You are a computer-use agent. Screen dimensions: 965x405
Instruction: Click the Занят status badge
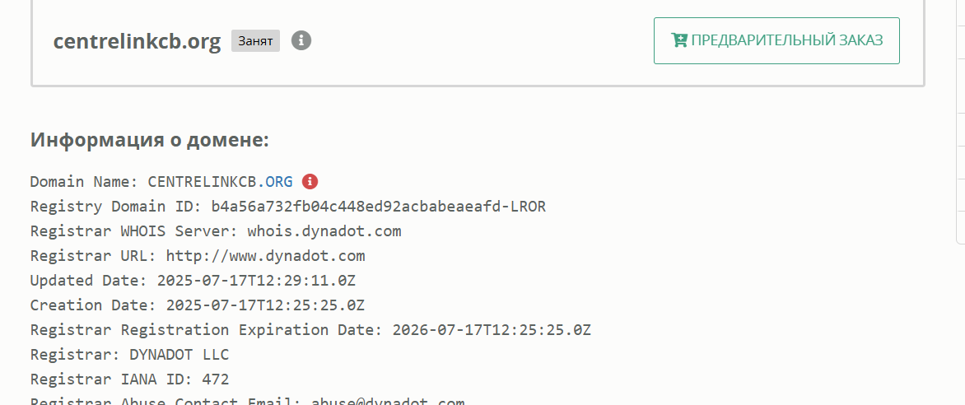pyautogui.click(x=255, y=40)
